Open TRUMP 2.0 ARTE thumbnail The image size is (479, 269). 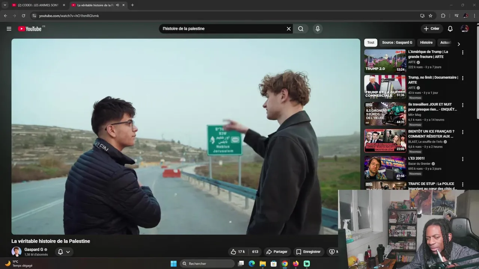(x=385, y=61)
